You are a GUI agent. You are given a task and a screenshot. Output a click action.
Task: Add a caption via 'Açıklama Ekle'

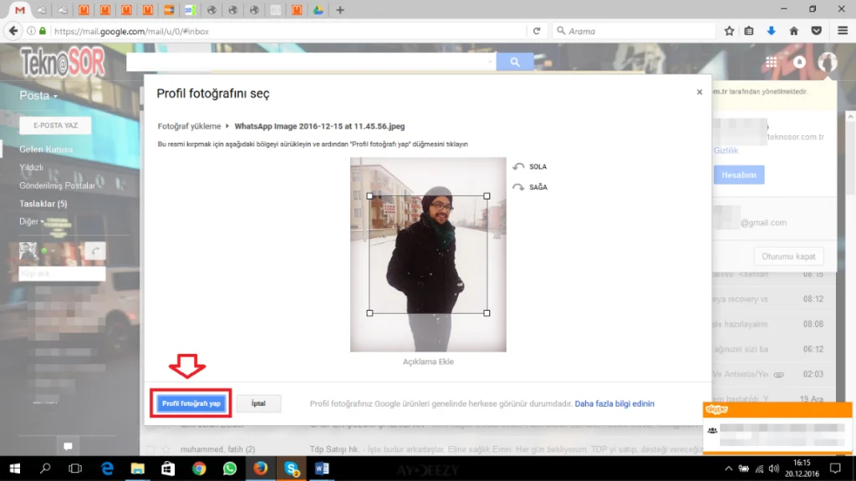click(428, 362)
